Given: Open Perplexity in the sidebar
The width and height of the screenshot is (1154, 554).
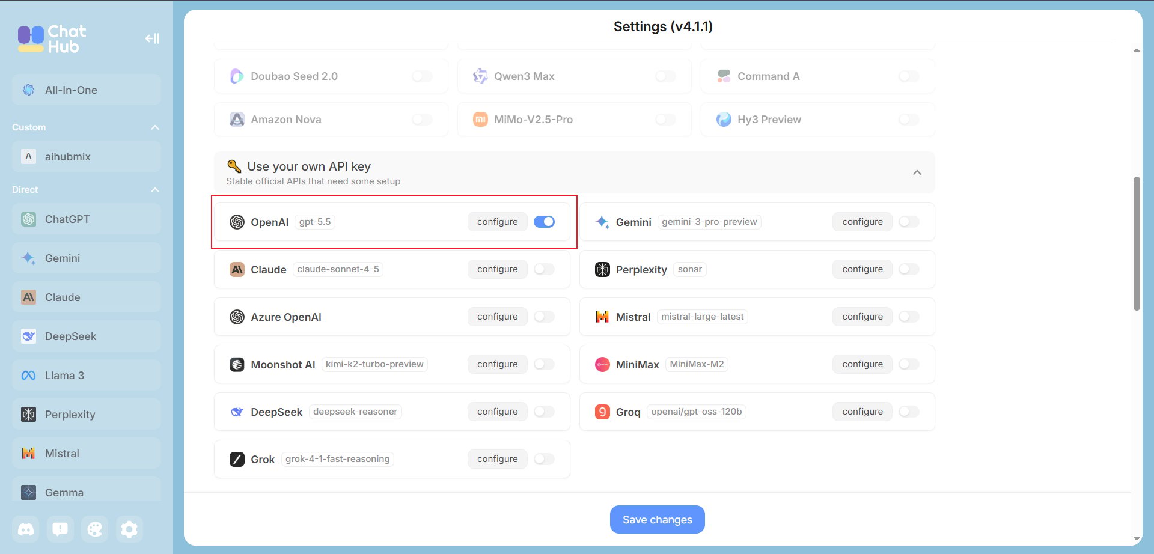Looking at the screenshot, I should [87, 415].
